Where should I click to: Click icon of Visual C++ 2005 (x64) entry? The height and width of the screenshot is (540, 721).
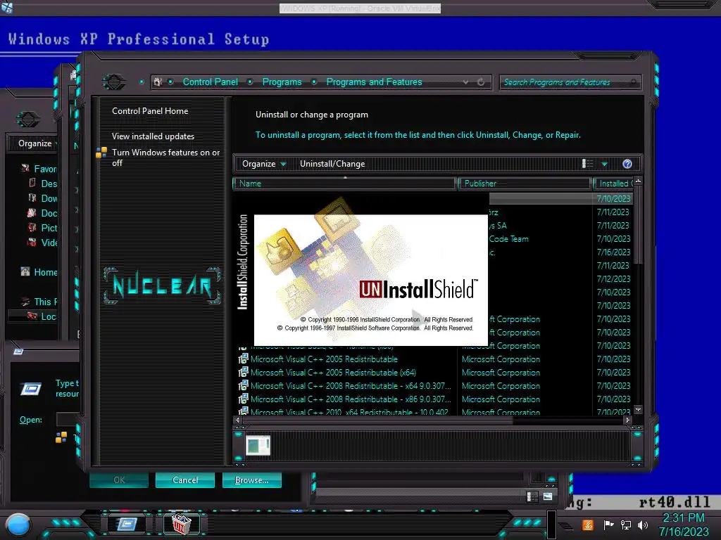point(243,373)
